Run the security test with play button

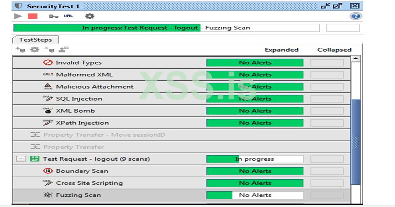(x=18, y=16)
